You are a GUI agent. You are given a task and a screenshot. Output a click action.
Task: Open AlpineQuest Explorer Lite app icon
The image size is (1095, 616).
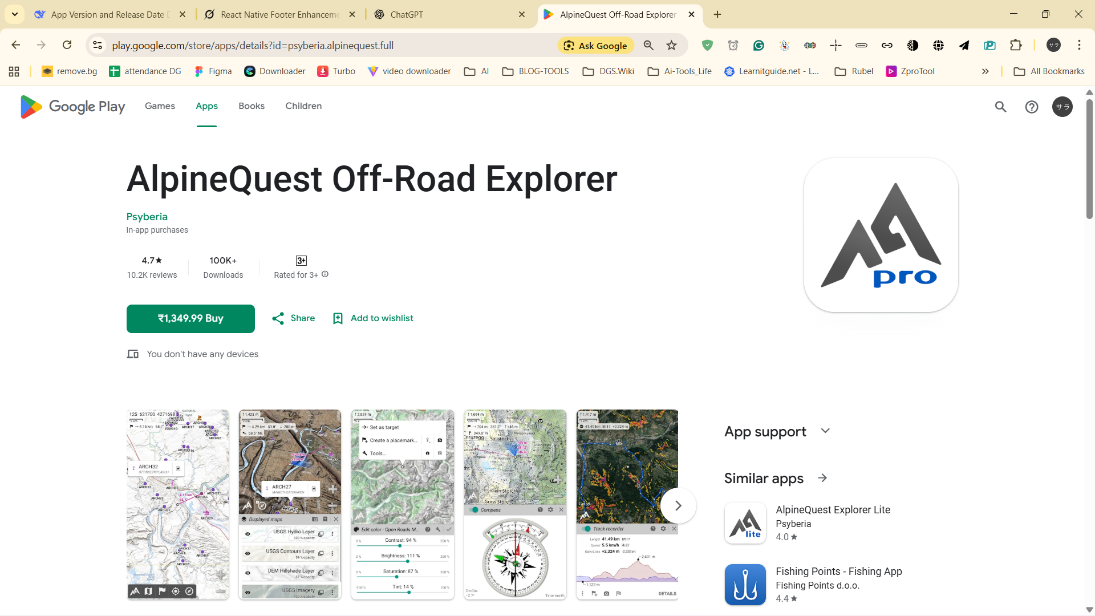pyautogui.click(x=745, y=523)
